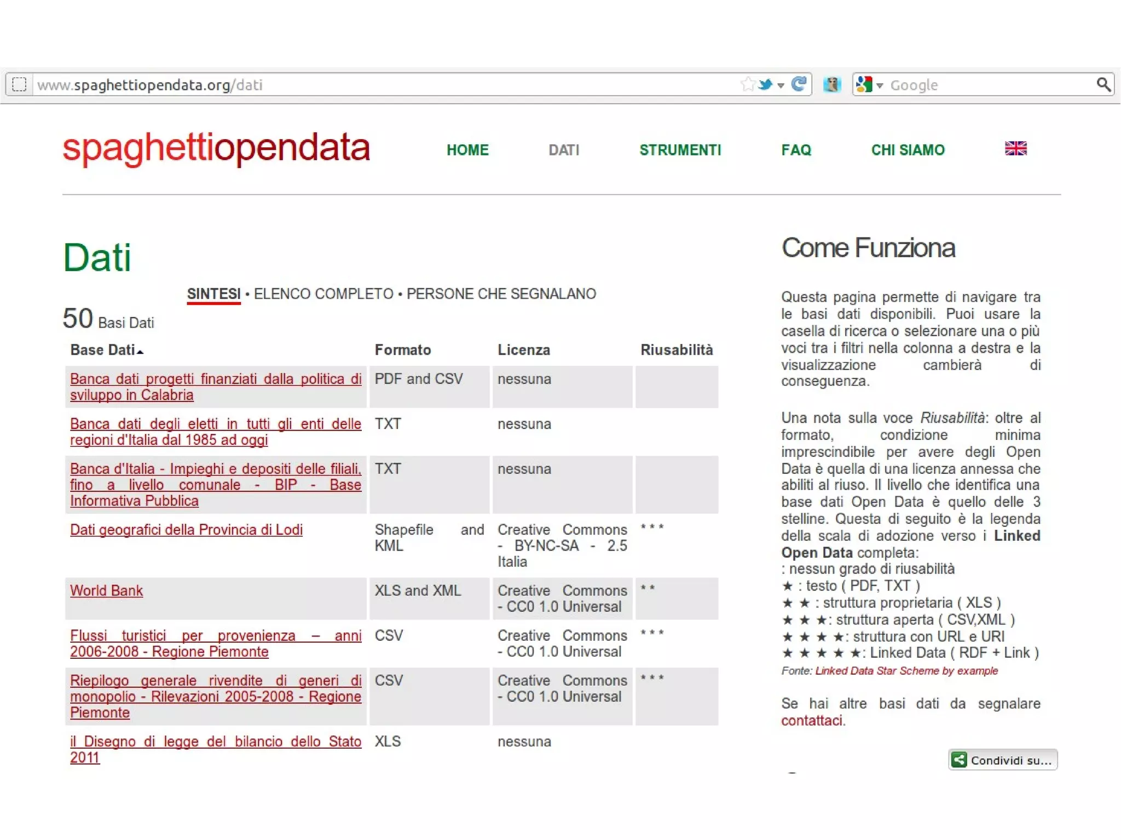The width and height of the screenshot is (1121, 840).
Task: Click the site identity icon in URL bar
Action: pos(20,84)
